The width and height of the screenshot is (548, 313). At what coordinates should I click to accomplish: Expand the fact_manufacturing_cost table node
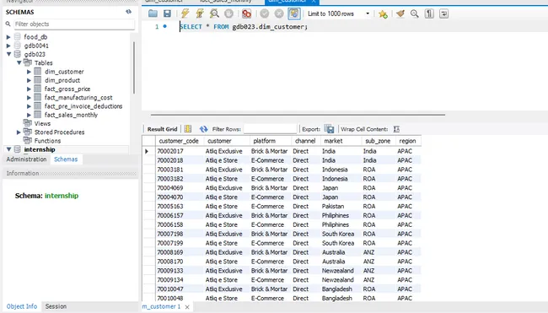(29, 98)
